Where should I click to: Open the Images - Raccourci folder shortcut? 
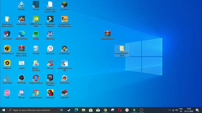point(36,66)
